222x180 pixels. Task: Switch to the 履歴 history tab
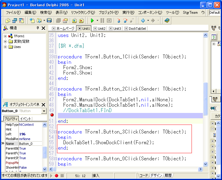tap(168, 176)
